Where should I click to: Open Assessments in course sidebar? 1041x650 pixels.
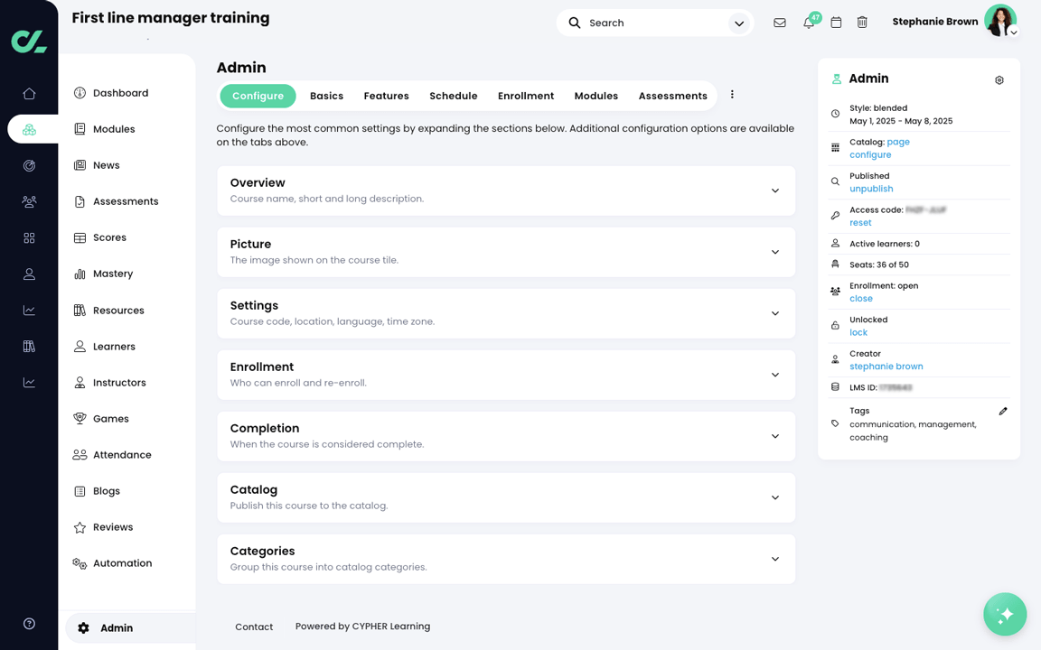[x=127, y=201]
